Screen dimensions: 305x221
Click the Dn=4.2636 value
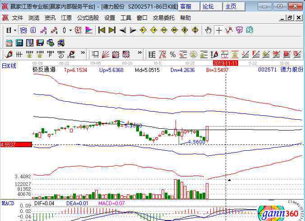pos(182,70)
